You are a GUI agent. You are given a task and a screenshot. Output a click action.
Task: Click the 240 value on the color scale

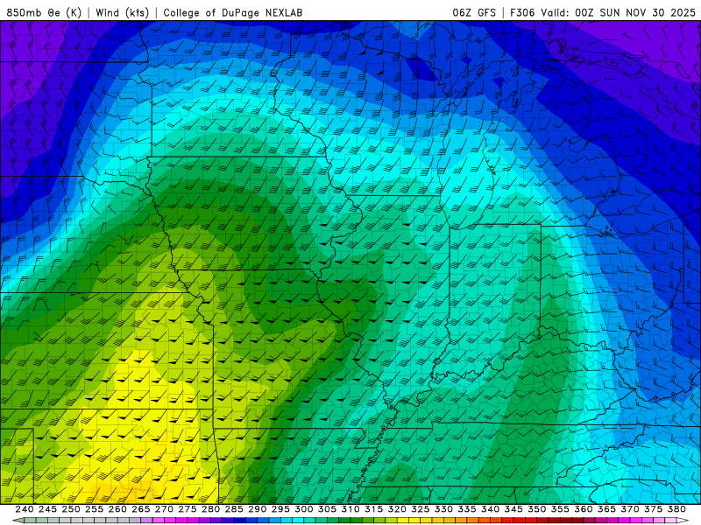pyautogui.click(x=25, y=509)
